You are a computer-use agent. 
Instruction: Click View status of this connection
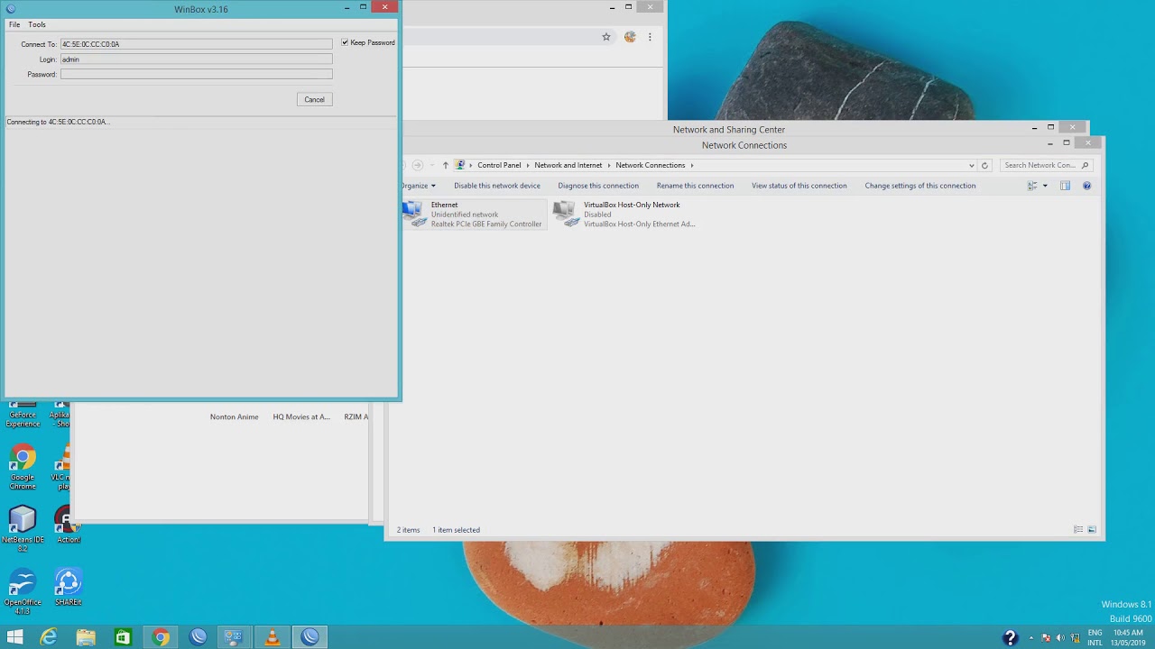pos(799,186)
